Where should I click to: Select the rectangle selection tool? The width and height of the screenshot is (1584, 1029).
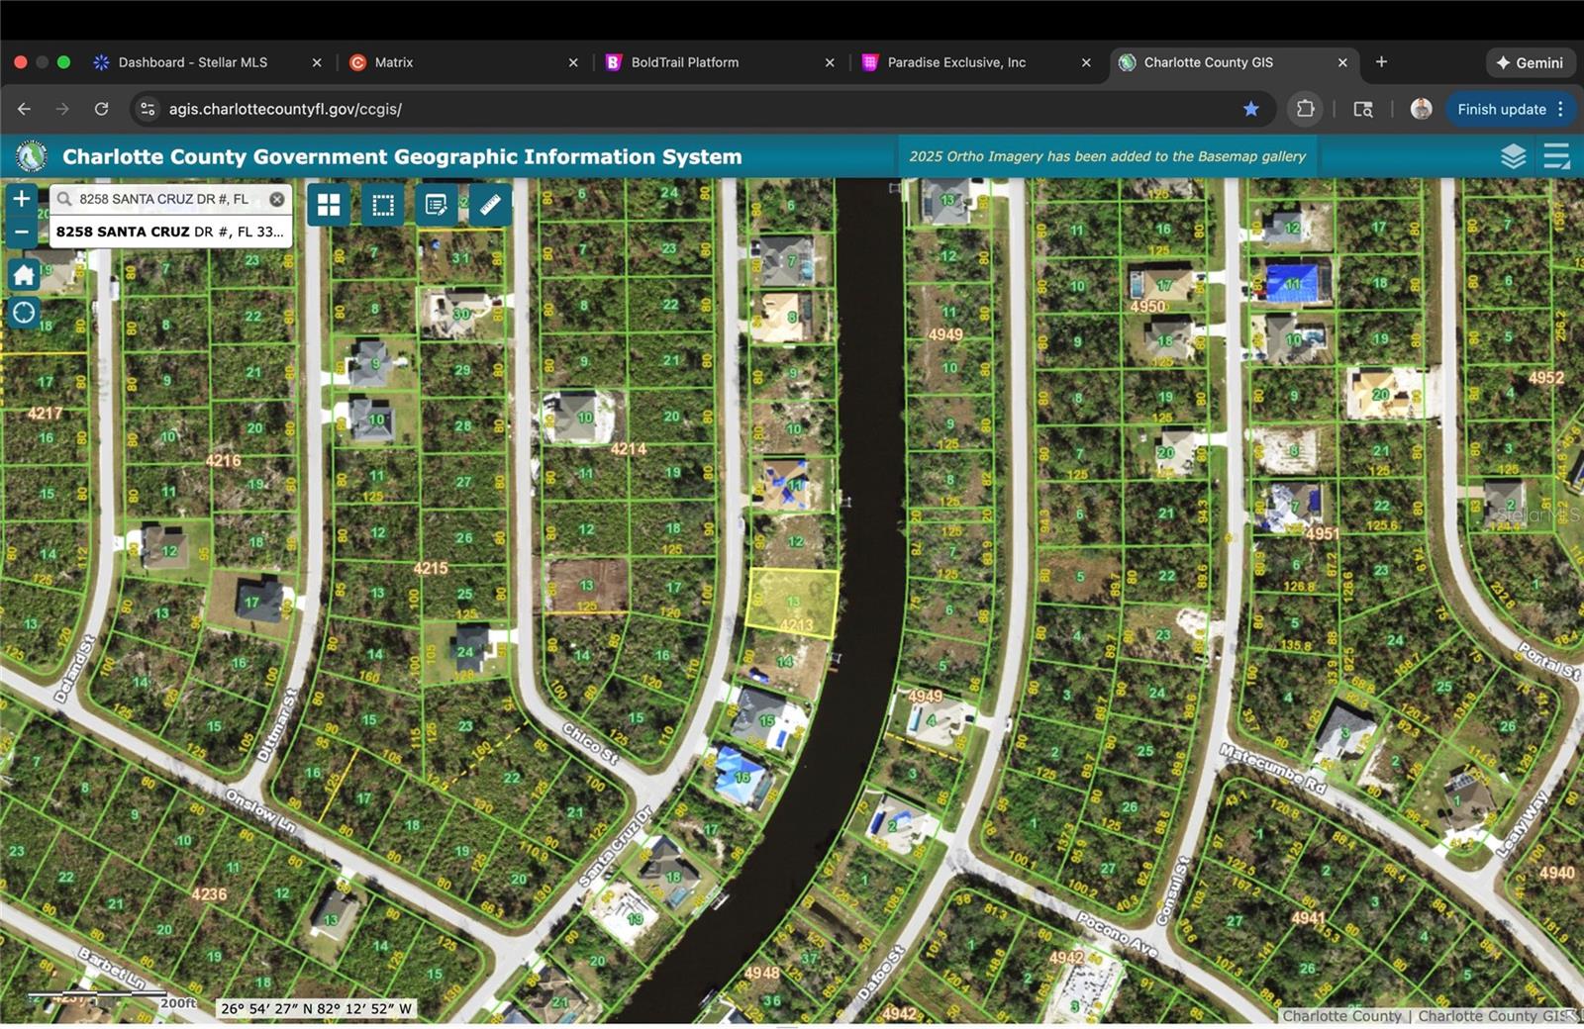(383, 205)
